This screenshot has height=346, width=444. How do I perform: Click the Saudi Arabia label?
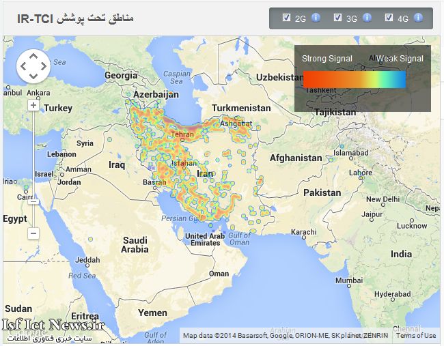tap(135, 245)
